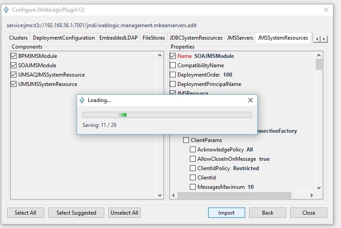Toggle the UMSAQJMSSystemResource checkbox
Screen dimensions: 341x228
point(14,75)
